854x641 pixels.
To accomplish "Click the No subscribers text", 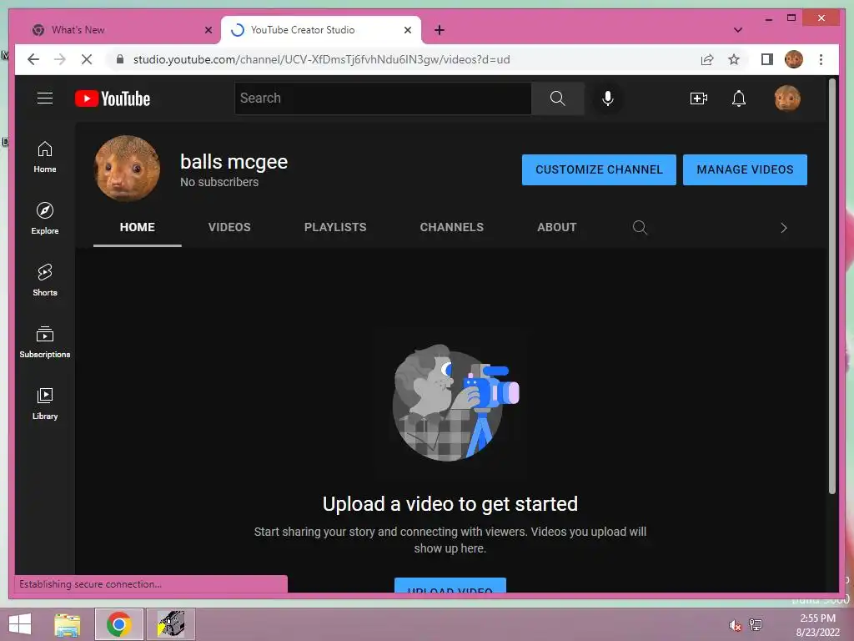I will coord(219,182).
